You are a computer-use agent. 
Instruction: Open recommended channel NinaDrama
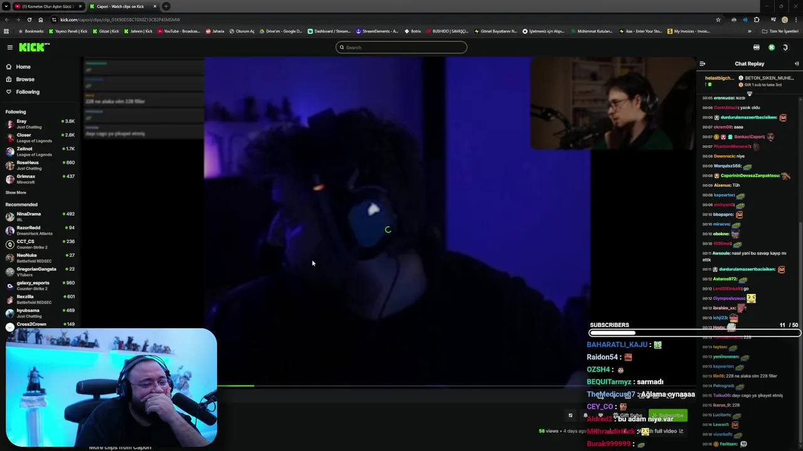point(40,216)
